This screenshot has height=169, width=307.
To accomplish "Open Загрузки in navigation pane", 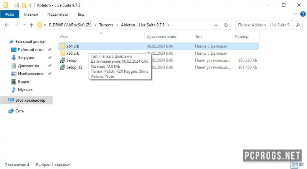I will (x=26, y=58).
